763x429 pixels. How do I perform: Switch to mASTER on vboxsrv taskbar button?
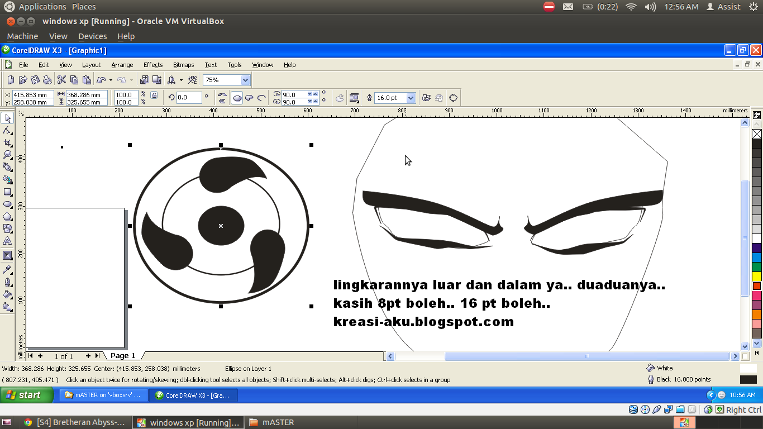click(x=104, y=395)
